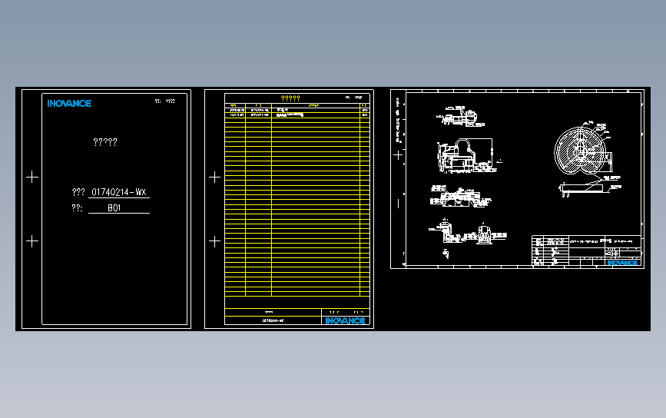Select the lower crosshair mark beside cover sheet
The width and height of the screenshot is (666, 418).
click(x=32, y=241)
